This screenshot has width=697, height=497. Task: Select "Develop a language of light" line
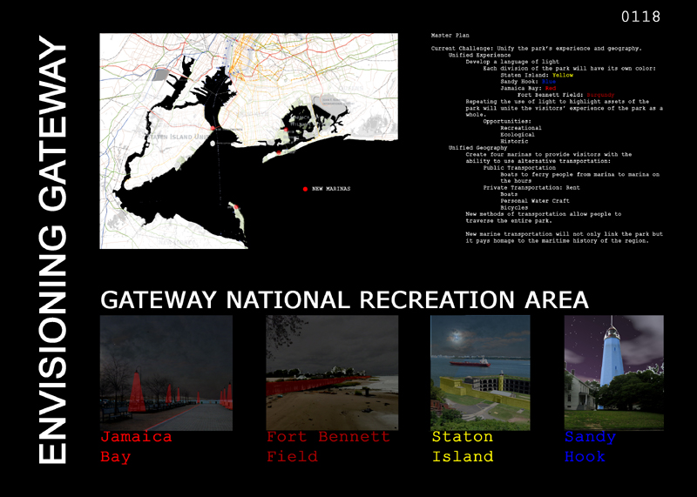click(512, 62)
